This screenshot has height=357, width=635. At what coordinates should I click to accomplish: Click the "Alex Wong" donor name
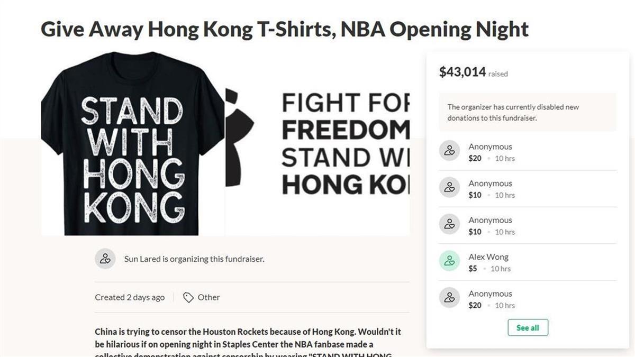coord(488,257)
